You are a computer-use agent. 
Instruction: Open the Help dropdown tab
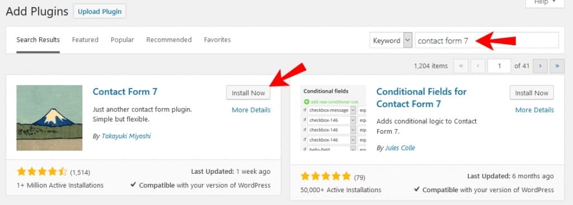click(545, 3)
